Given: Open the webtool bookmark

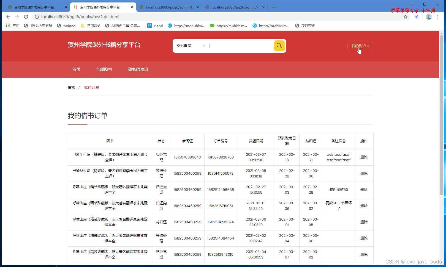Looking at the screenshot, I should tap(67, 26).
